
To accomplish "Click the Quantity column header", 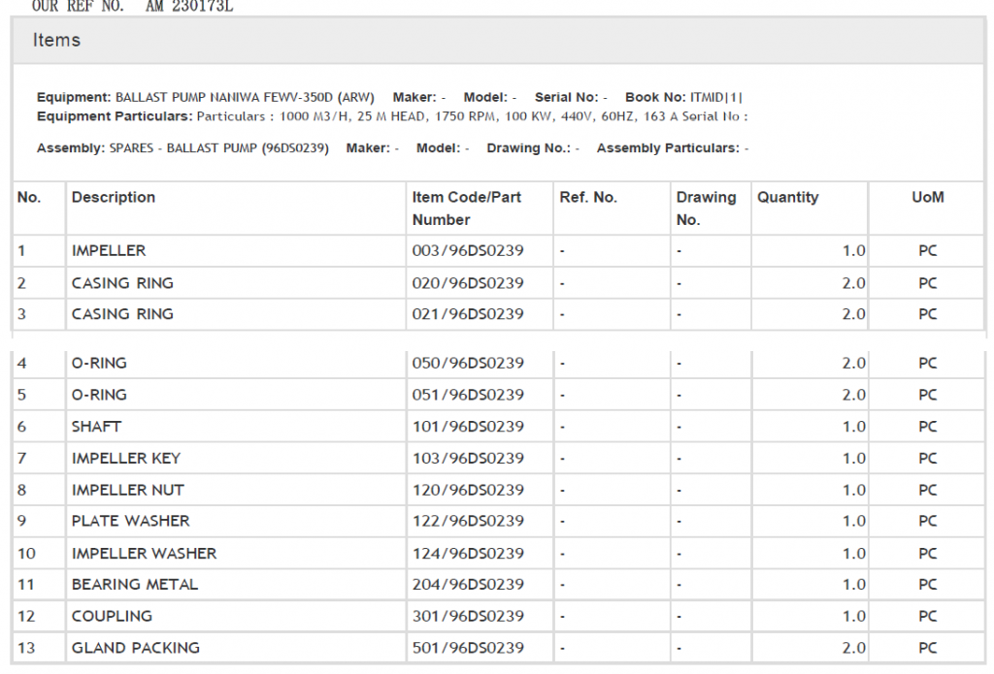I will tap(787, 197).
